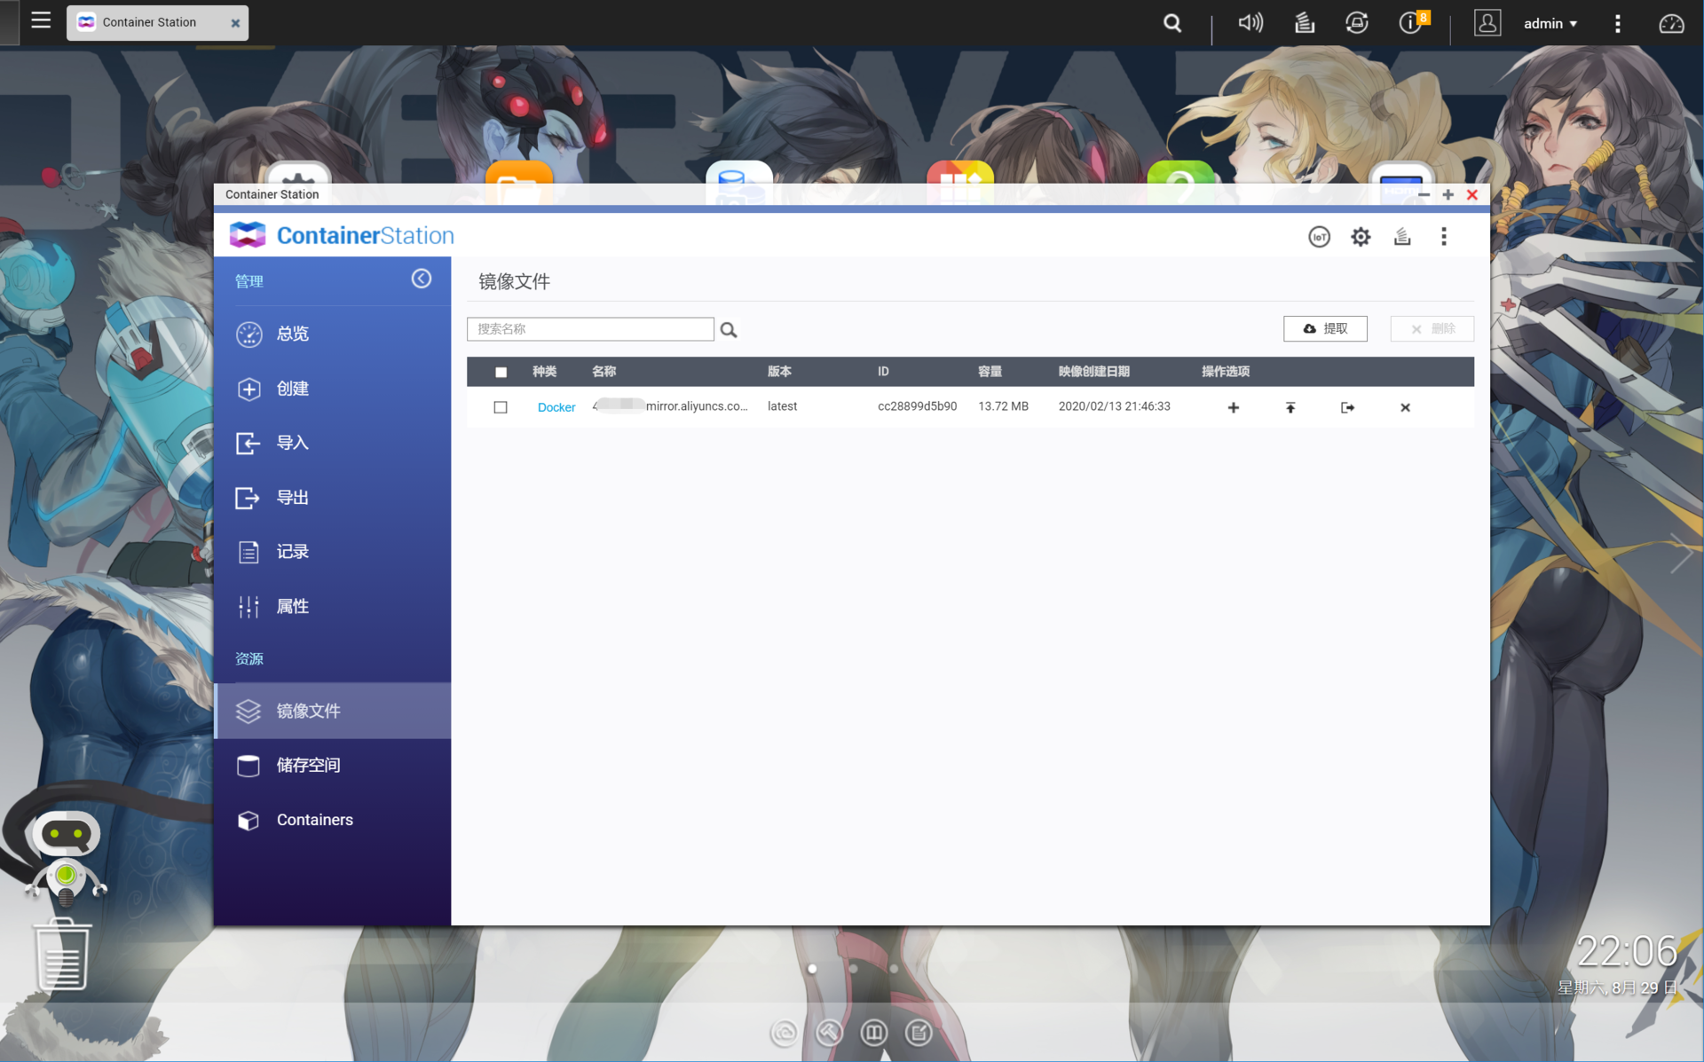Click the export image icon in Docker row

[x=1347, y=407]
